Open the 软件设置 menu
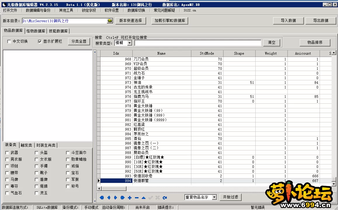Viewport: 338px width, 210px height. (x=112, y=10)
